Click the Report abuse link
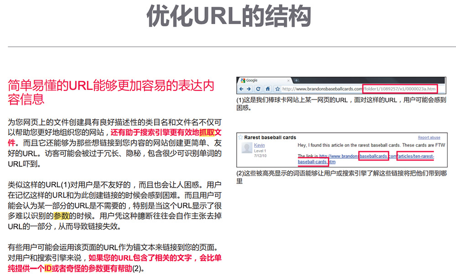The height and width of the screenshot is (276, 456). tap(429, 137)
